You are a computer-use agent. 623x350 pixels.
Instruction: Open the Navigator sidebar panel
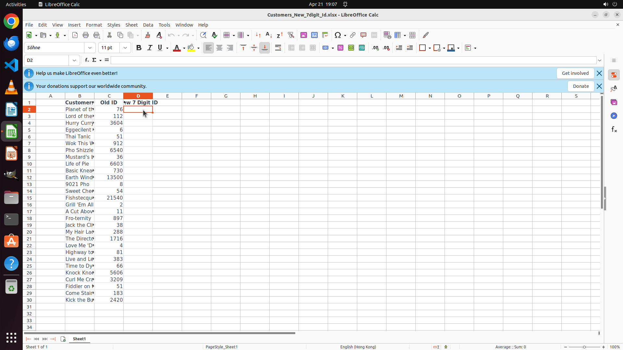click(x=614, y=116)
